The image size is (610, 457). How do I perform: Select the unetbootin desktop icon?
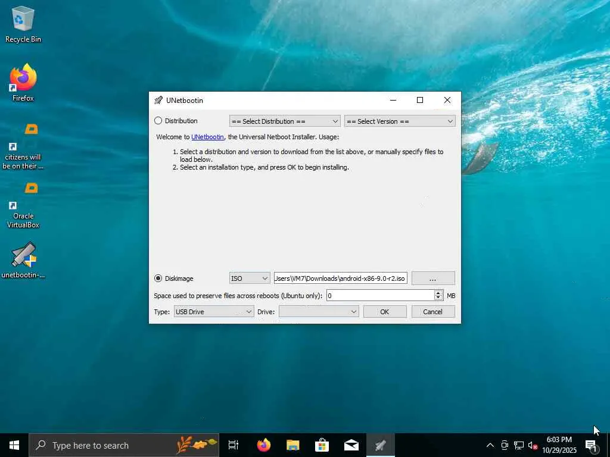[23, 261]
